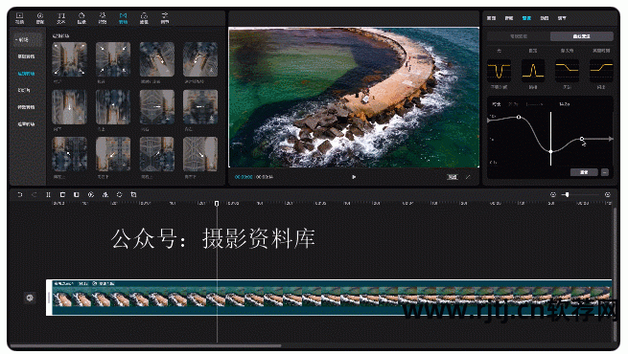The image size is (628, 354).
Task: Choose the upward arrow transition thumbnail
Action: [x=113, y=107]
